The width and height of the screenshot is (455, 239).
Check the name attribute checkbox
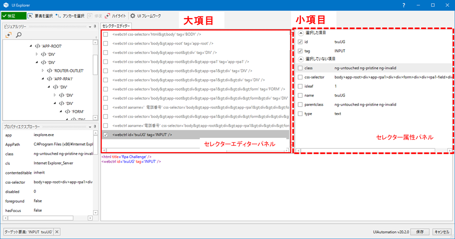point(300,96)
